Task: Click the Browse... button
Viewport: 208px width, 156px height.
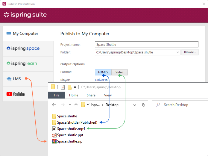Action: click(190, 52)
